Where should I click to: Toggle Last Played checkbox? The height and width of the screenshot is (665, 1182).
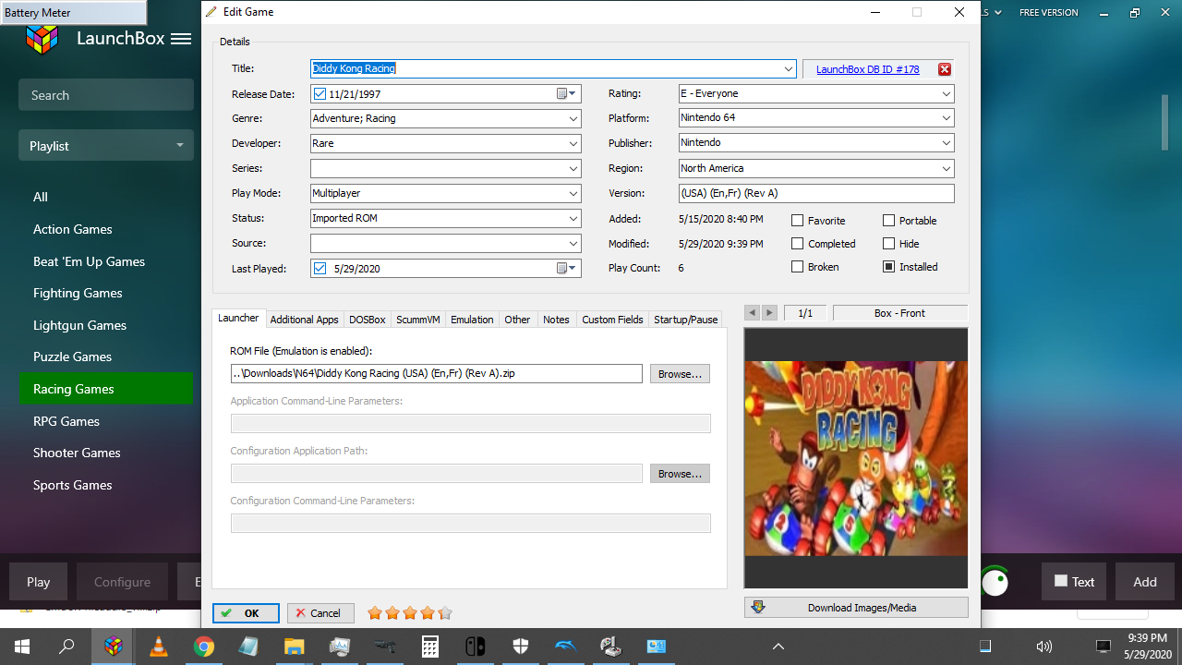click(x=320, y=269)
